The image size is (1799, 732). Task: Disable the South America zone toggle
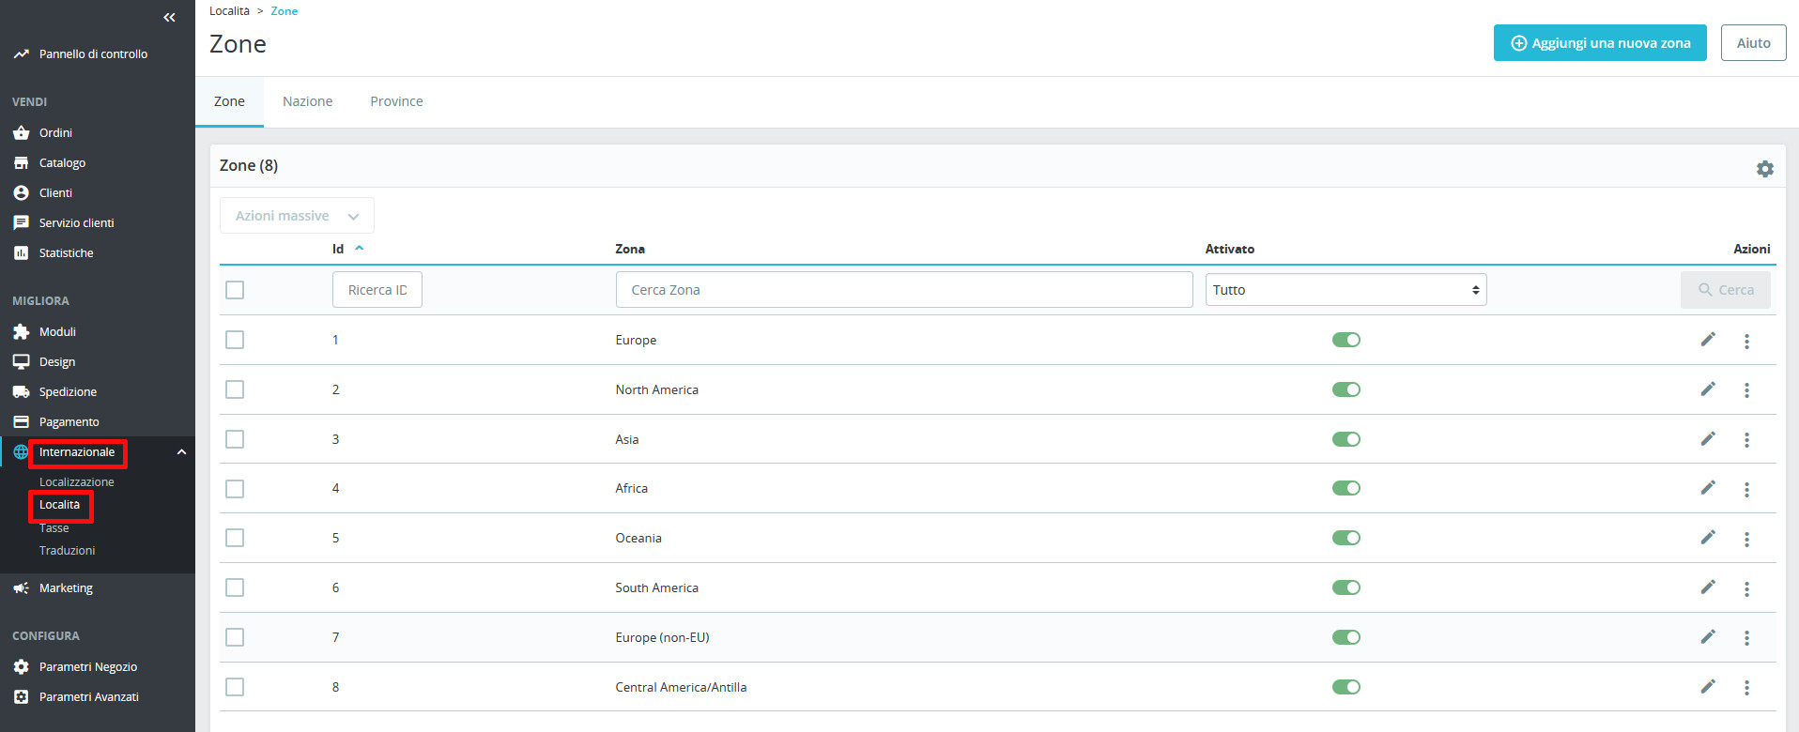coord(1346,587)
